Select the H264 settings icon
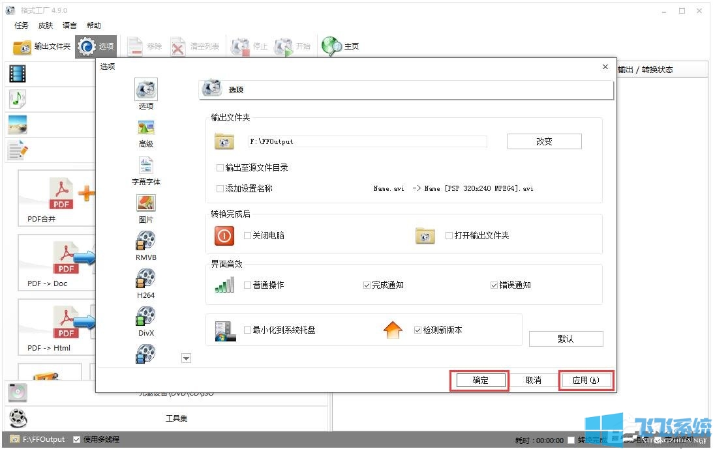The height and width of the screenshot is (449, 713). point(145,283)
